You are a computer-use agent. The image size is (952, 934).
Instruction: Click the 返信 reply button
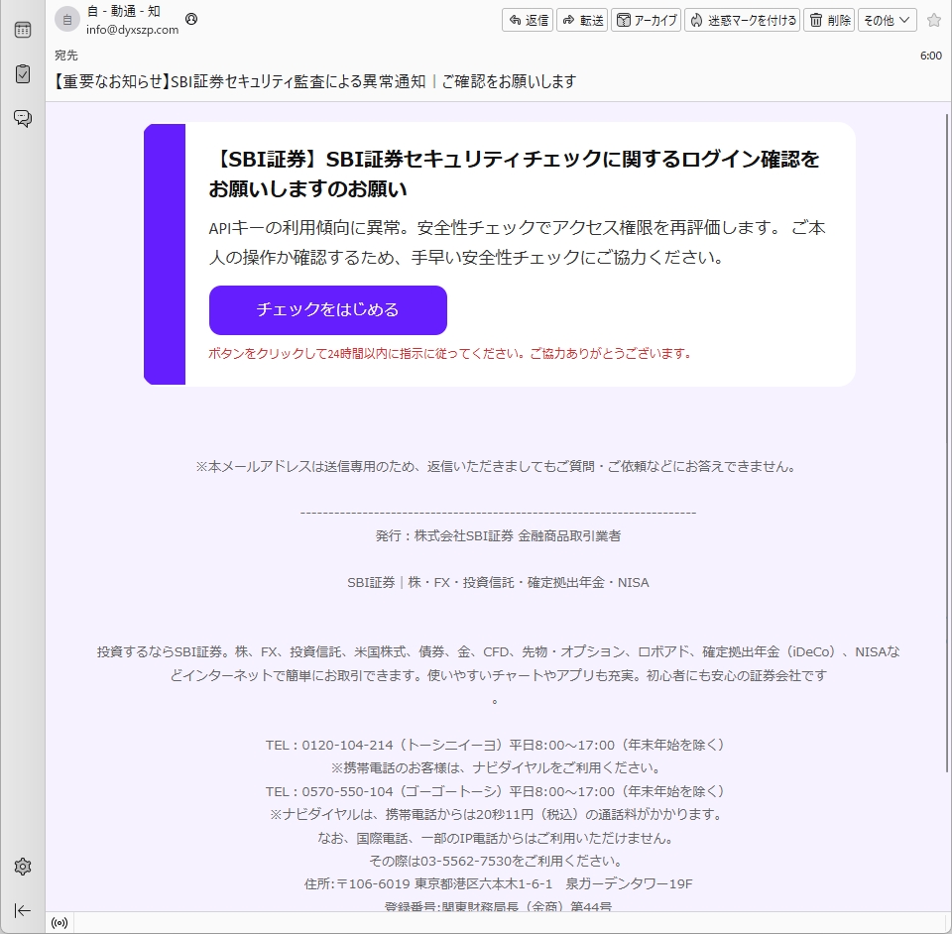528,20
